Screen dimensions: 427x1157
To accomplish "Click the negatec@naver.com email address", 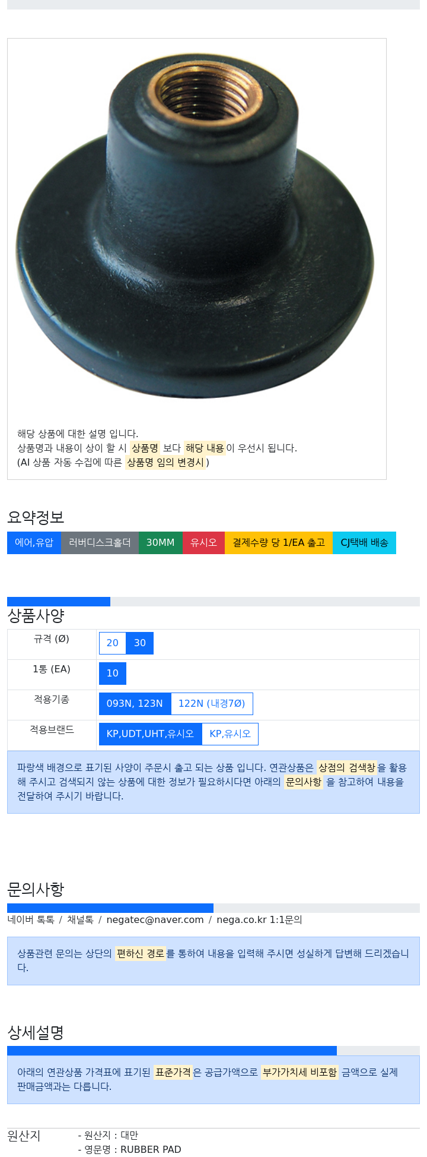I will [x=155, y=920].
